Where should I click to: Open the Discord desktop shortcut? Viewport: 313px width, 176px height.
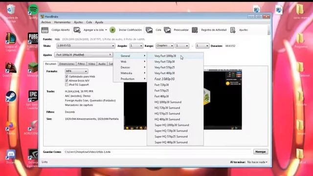click(11, 154)
